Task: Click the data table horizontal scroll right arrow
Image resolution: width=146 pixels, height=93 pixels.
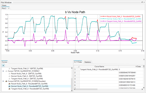Action: 142,89
